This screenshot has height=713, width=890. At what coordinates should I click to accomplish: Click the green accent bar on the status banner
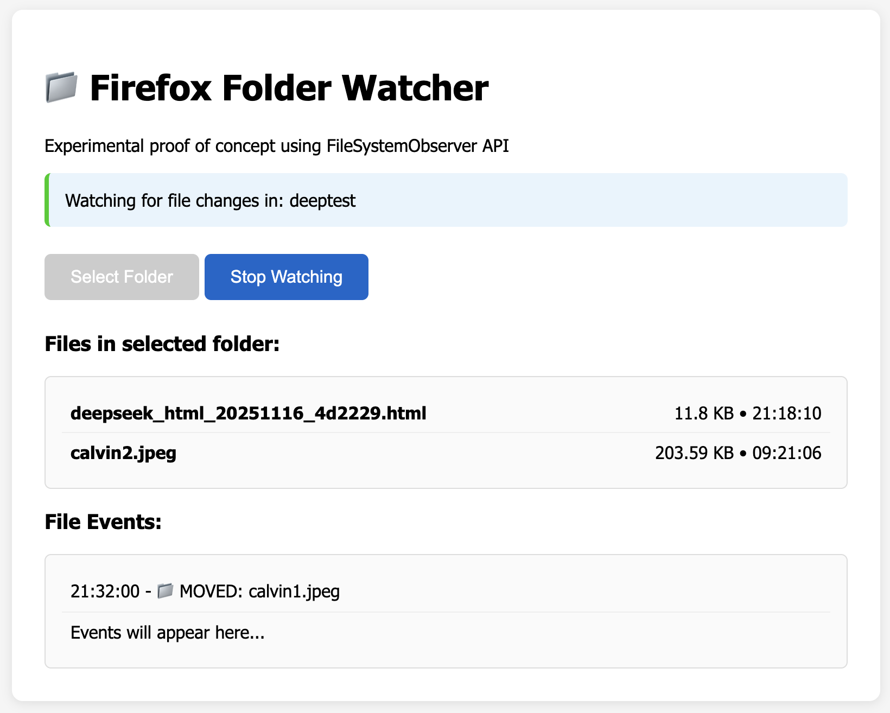[x=47, y=200]
